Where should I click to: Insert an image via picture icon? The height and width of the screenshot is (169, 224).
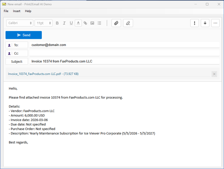[x=92, y=23]
